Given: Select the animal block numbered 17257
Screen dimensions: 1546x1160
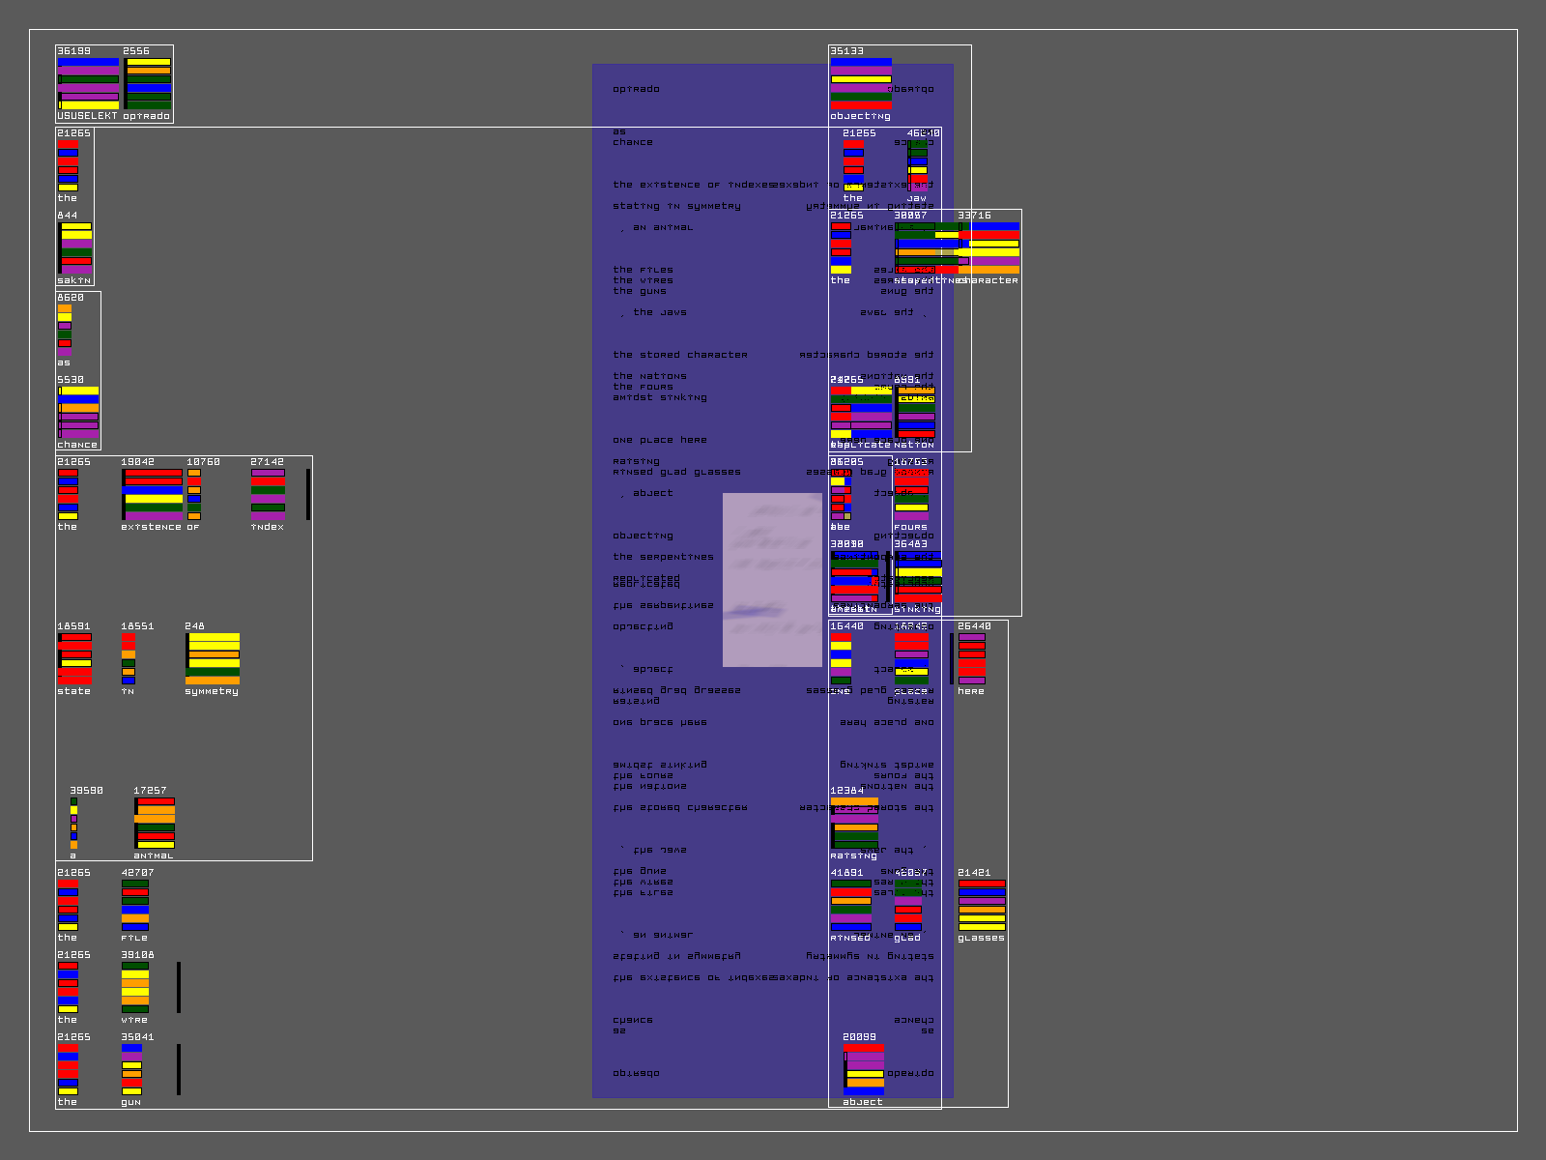Looking at the screenshot, I should pos(155,824).
